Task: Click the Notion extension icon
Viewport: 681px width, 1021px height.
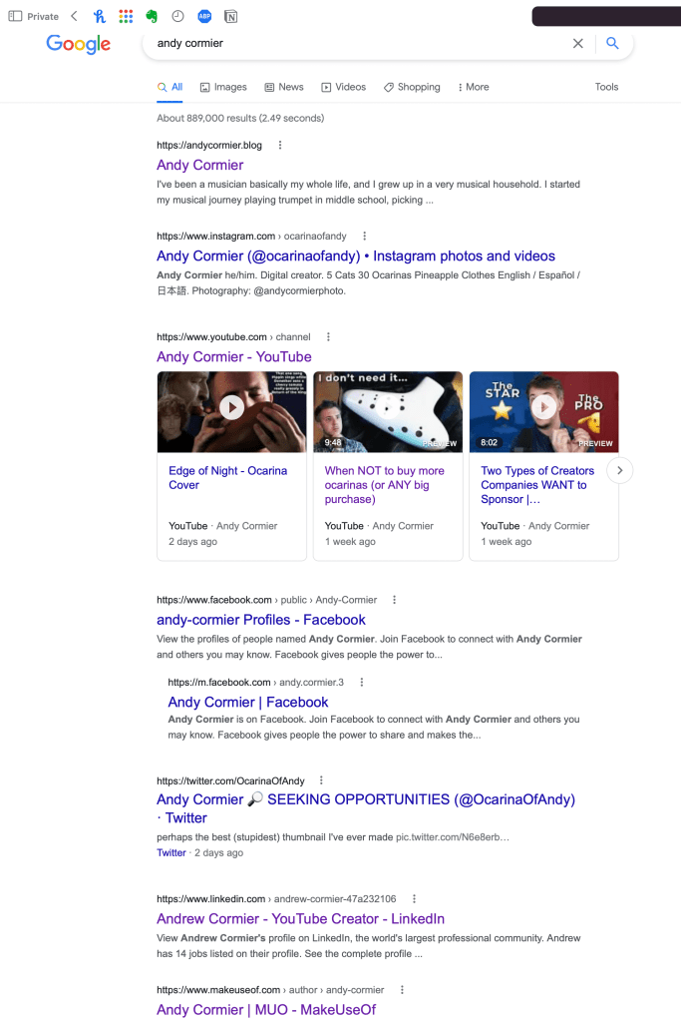Action: 231,16
